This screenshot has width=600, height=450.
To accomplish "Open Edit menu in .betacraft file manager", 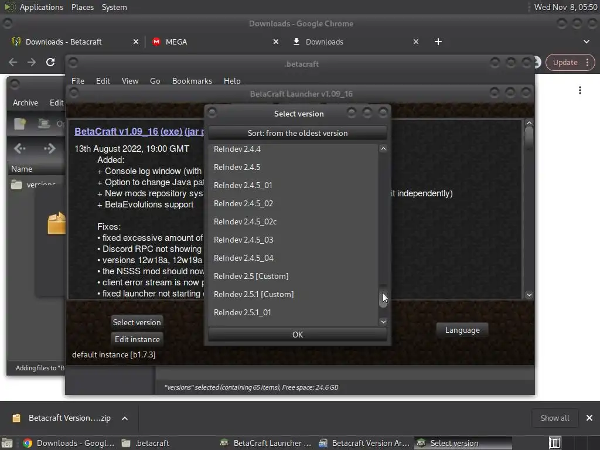I will point(103,81).
